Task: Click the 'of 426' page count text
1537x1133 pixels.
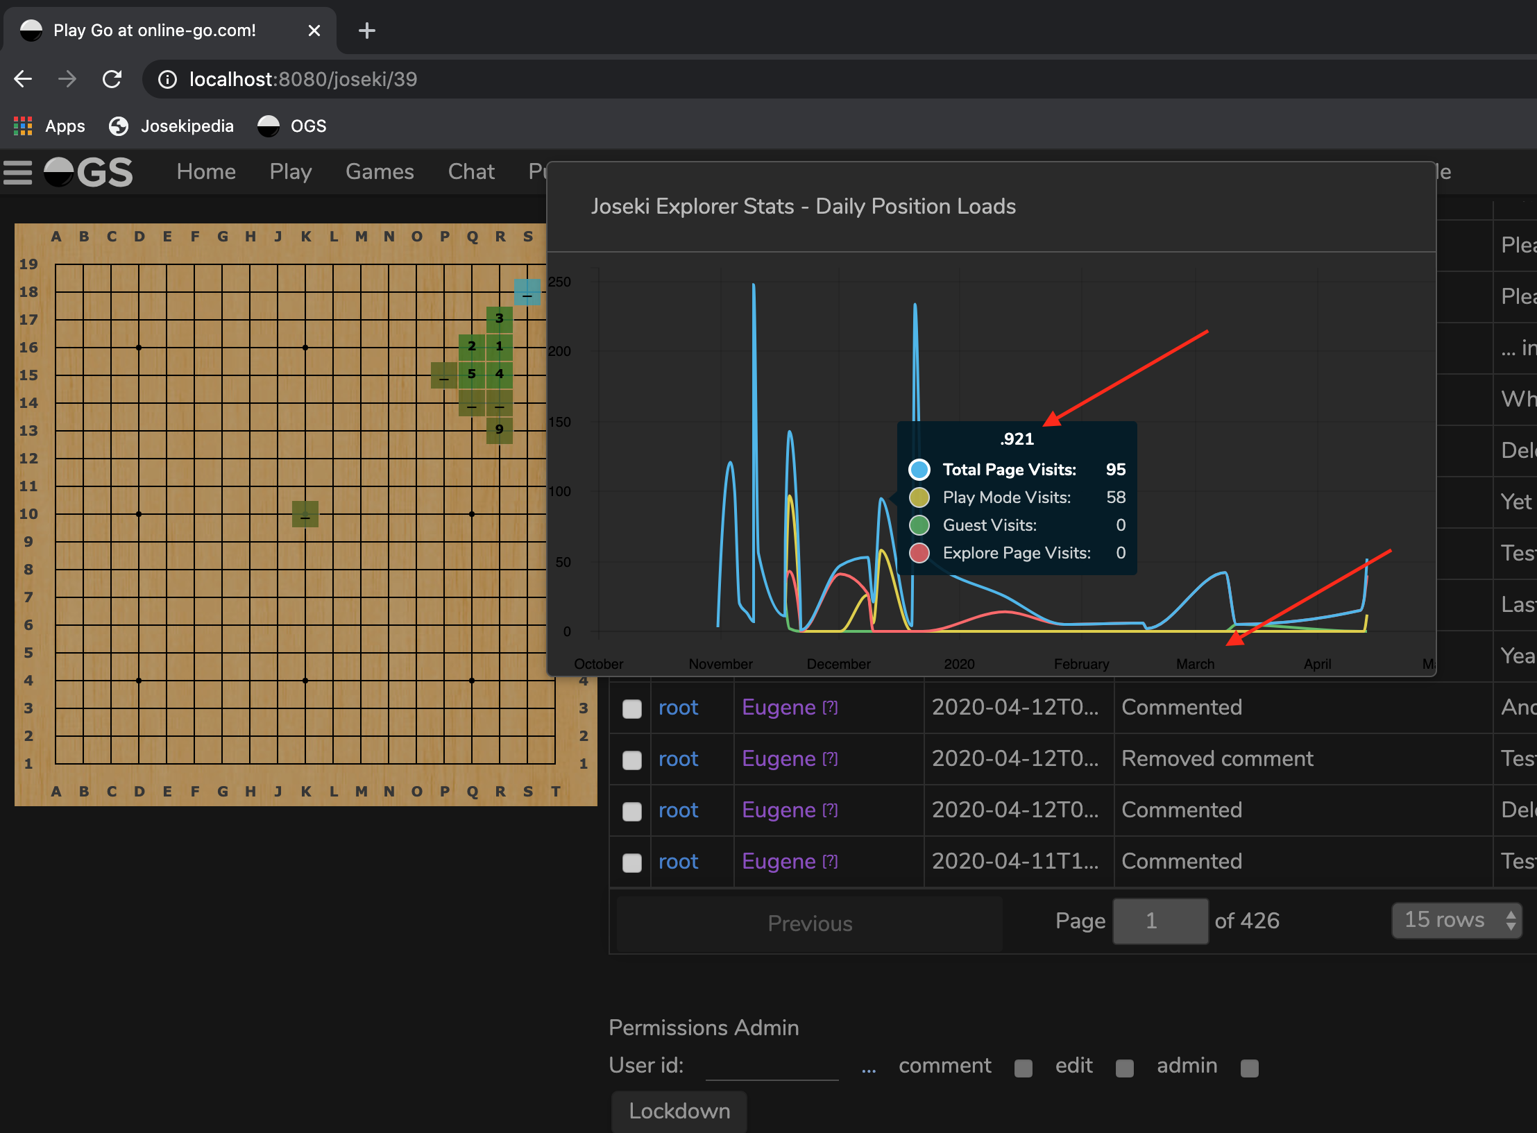Action: [1247, 921]
